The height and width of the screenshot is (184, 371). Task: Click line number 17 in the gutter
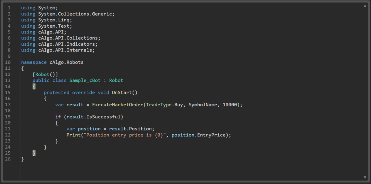point(8,105)
